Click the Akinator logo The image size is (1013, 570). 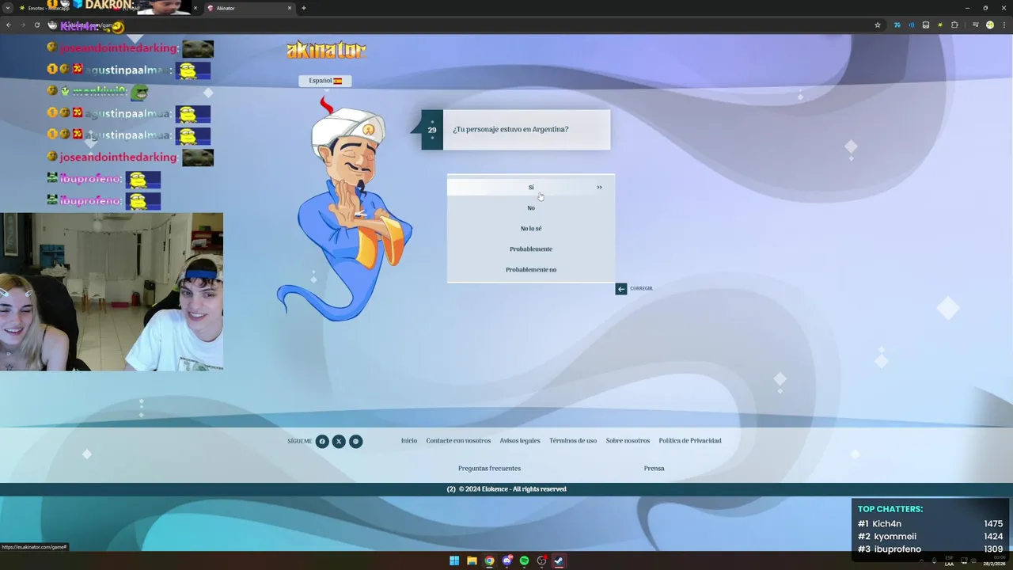[326, 51]
